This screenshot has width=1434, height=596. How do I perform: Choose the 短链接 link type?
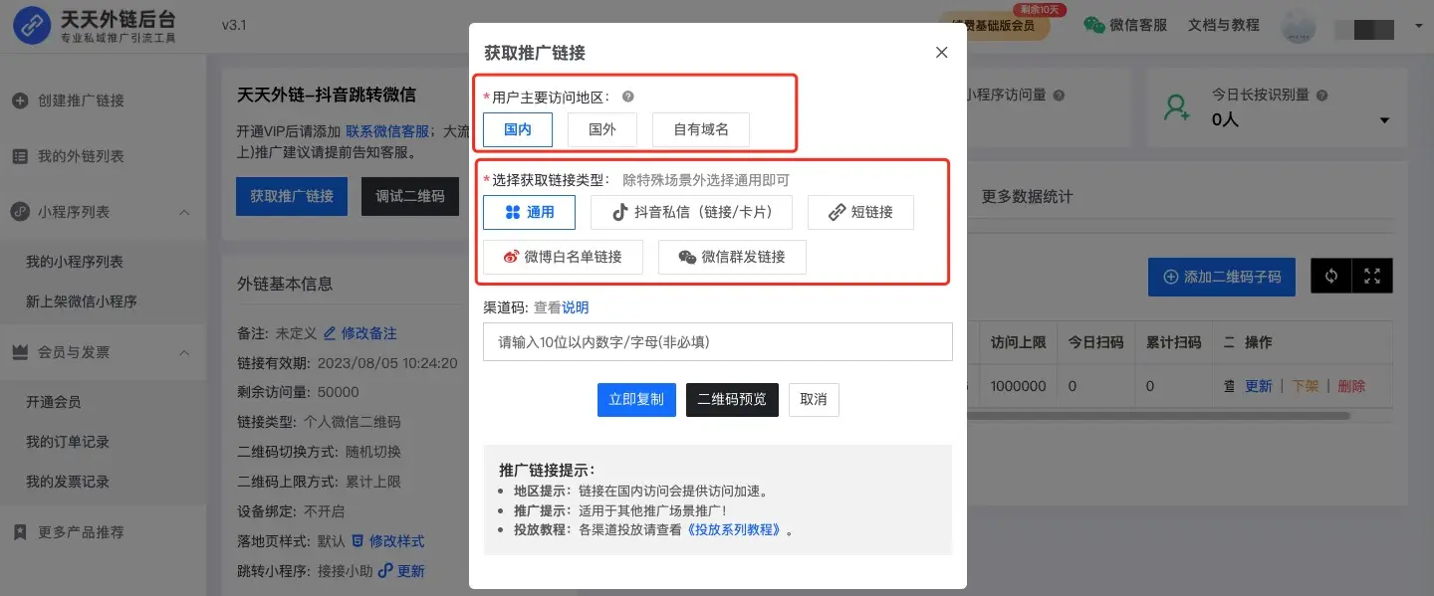tap(860, 212)
